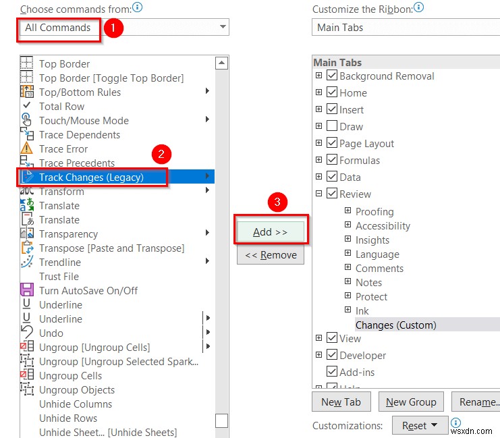Select the Changes (Custom) group
This screenshot has height=438, width=500.
point(395,325)
